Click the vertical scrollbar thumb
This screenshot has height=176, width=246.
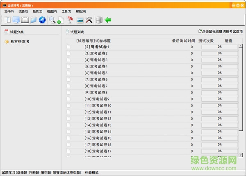coord(241,89)
